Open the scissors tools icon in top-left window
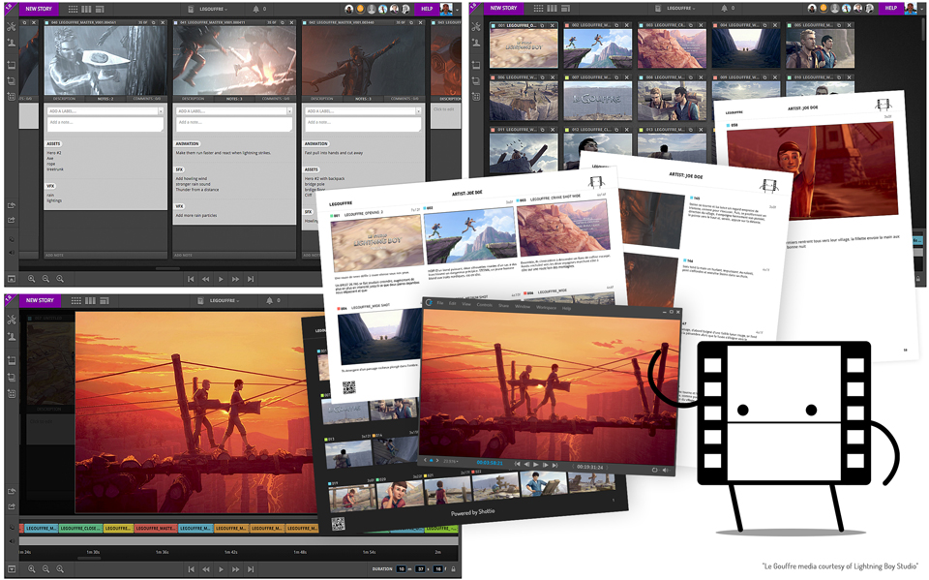 tap(12, 27)
